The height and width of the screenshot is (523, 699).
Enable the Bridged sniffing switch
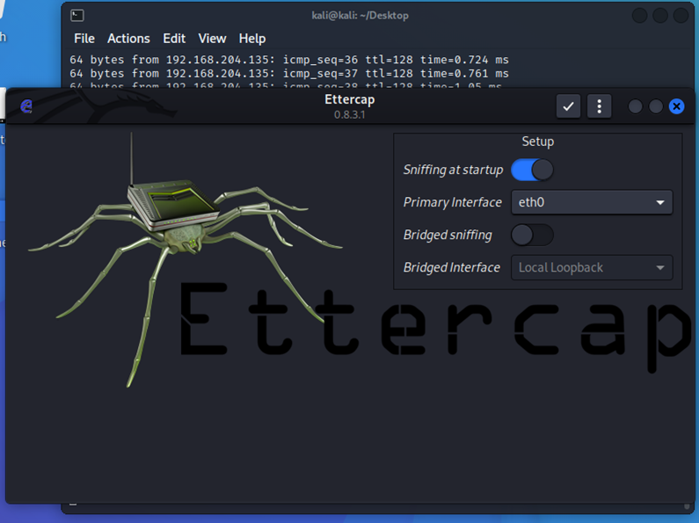click(x=532, y=235)
